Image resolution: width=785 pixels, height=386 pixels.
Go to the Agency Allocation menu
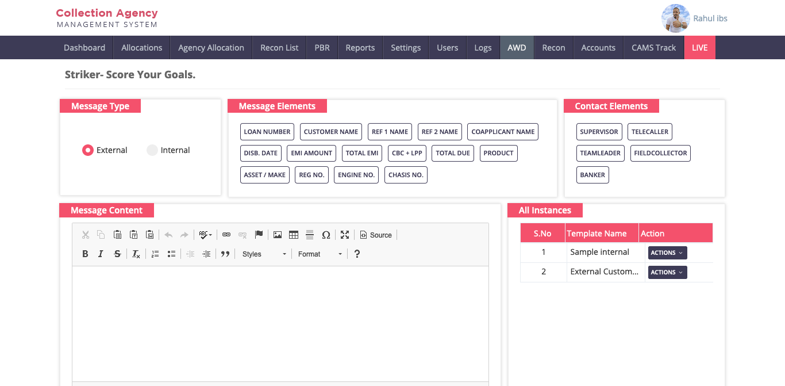point(211,48)
